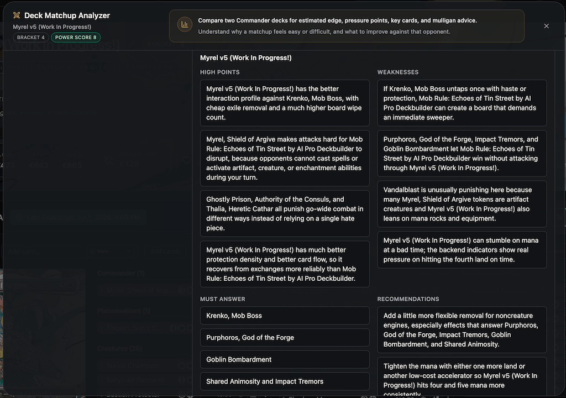This screenshot has width=566, height=398.
Task: Click the Vandalblast weakness card
Action: (462, 204)
